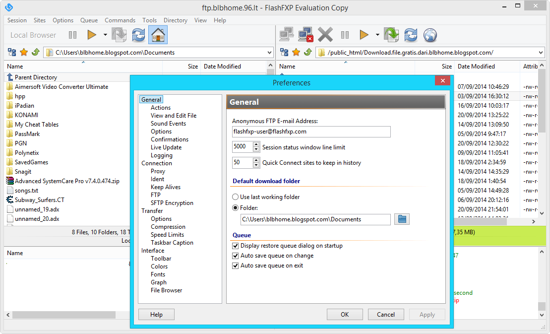The image size is (550, 334).
Task: Click the local pane transfer queue icon
Action: pos(119,35)
